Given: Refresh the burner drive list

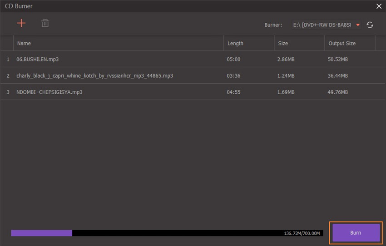Looking at the screenshot, I should pyautogui.click(x=370, y=25).
